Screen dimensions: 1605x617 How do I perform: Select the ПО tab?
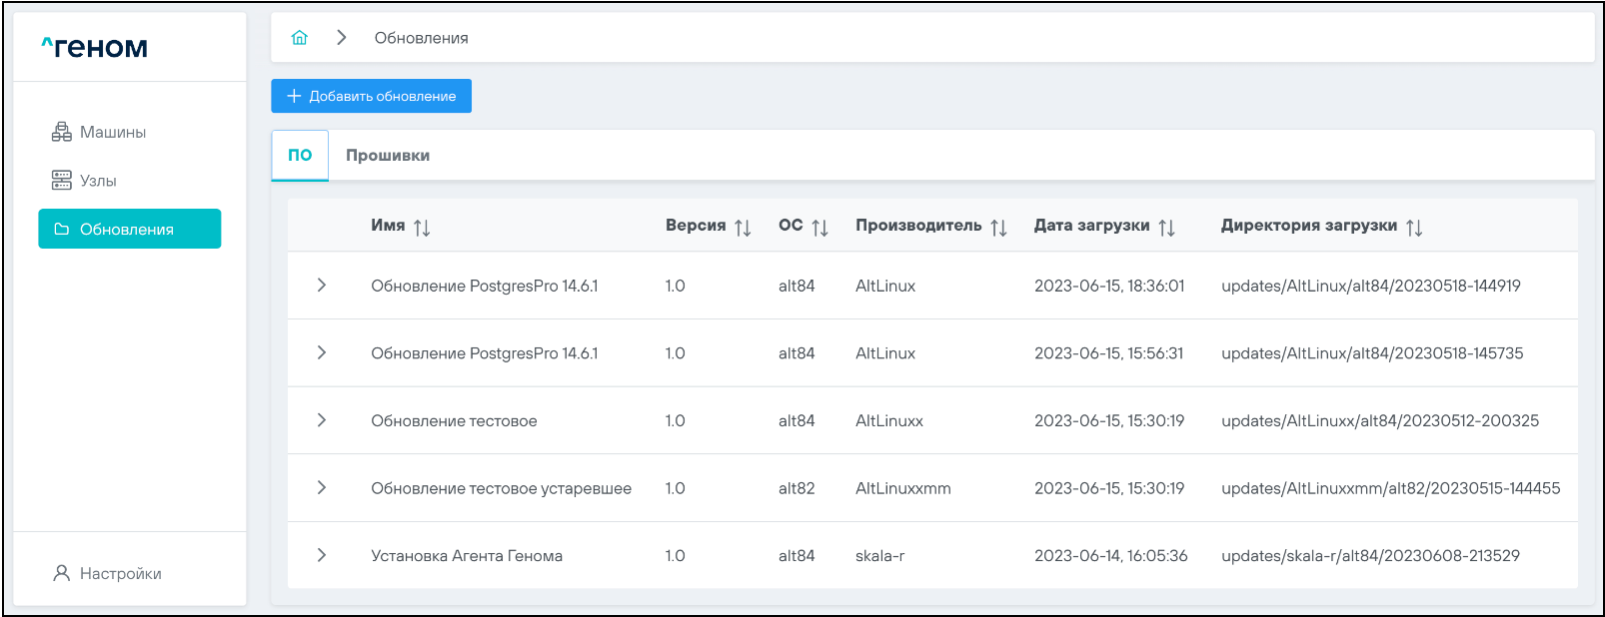pos(300,156)
